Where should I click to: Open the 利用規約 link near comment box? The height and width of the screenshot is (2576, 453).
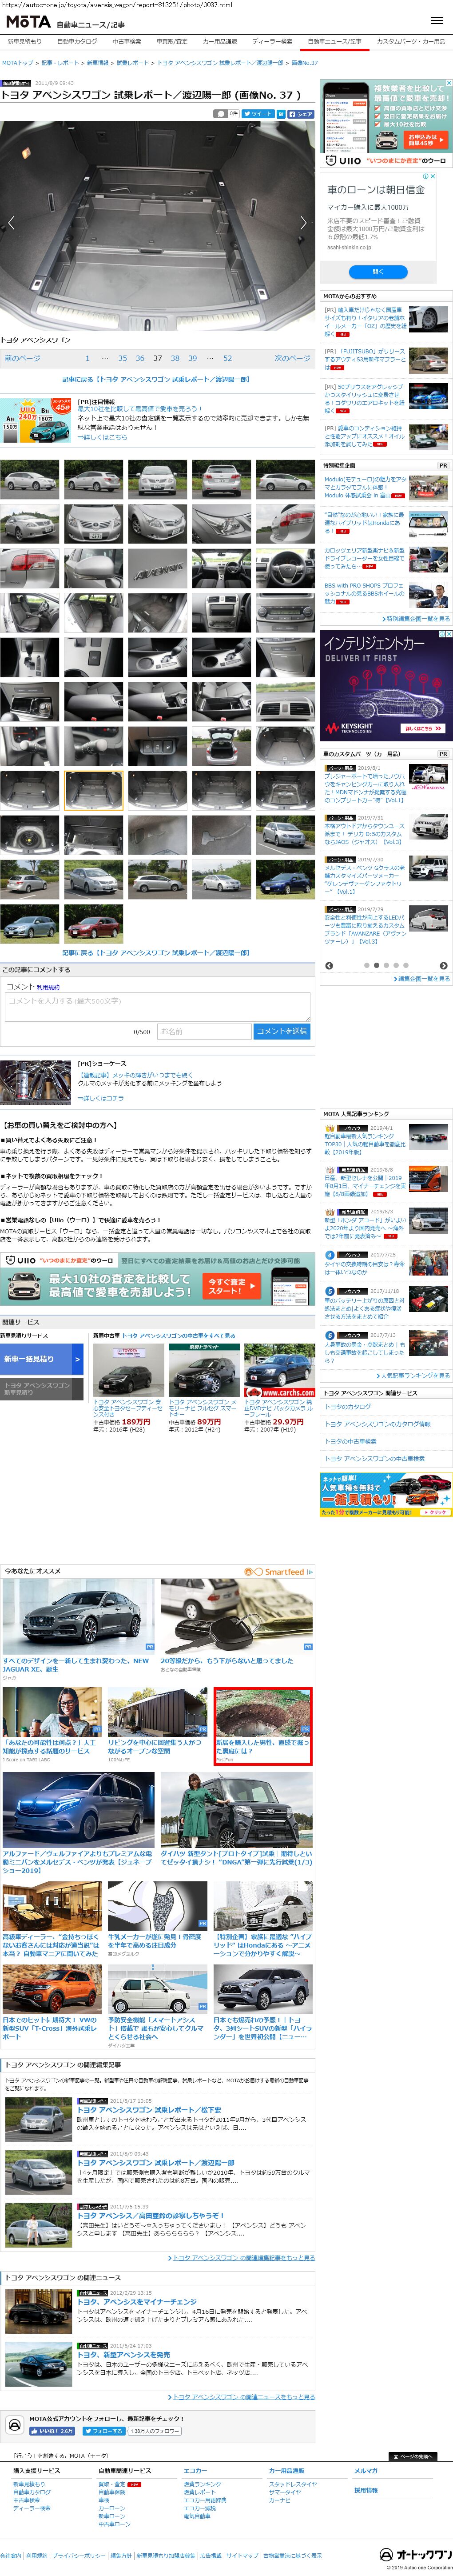[x=48, y=987]
